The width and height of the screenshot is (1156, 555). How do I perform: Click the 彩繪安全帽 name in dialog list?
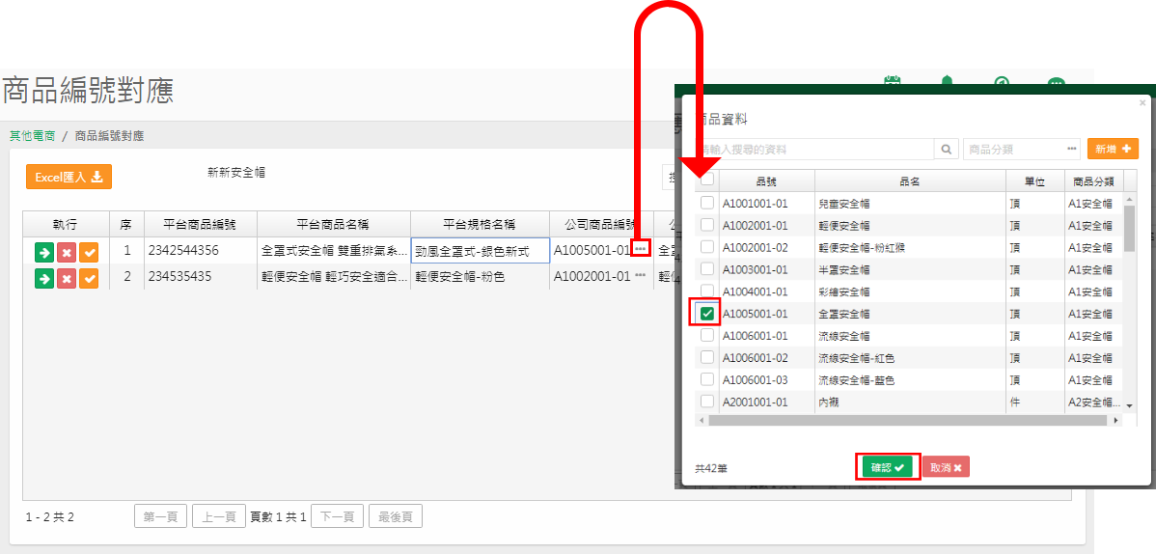[x=844, y=291]
